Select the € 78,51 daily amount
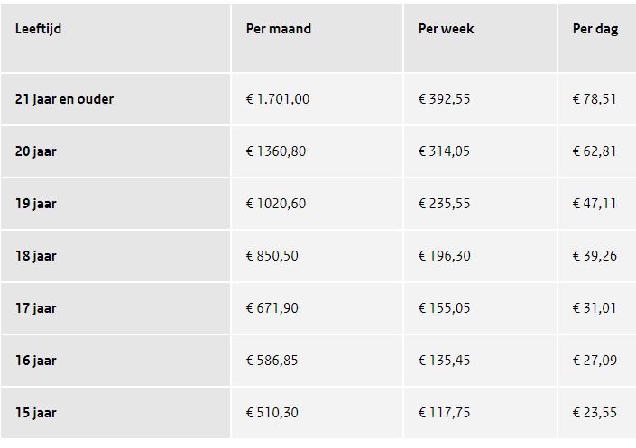This screenshot has height=448, width=636. coord(595,99)
